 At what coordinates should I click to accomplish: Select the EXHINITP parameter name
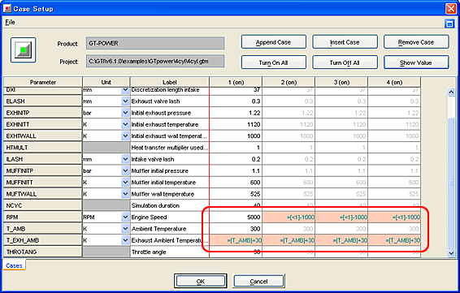(x=42, y=113)
